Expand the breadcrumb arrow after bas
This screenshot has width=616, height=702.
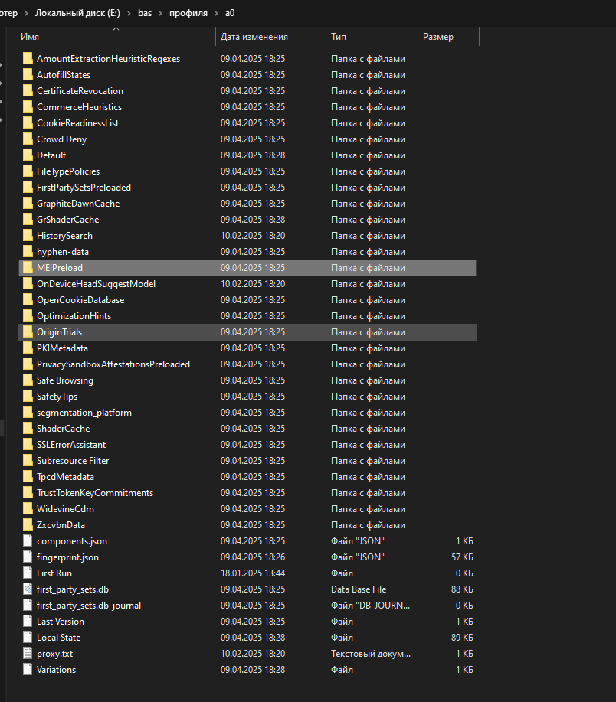162,12
